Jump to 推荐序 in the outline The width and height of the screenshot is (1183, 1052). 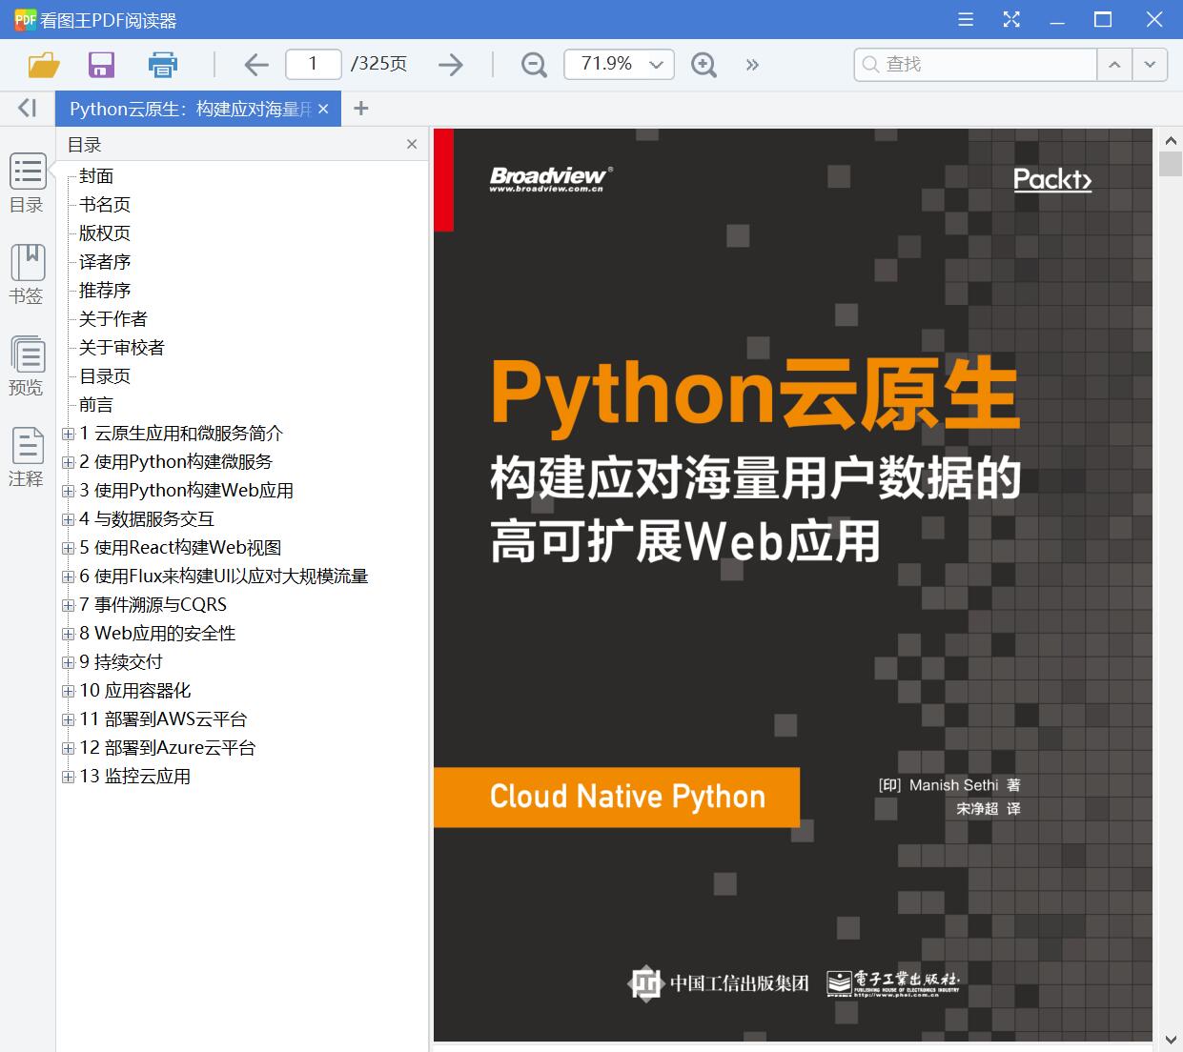coord(105,291)
